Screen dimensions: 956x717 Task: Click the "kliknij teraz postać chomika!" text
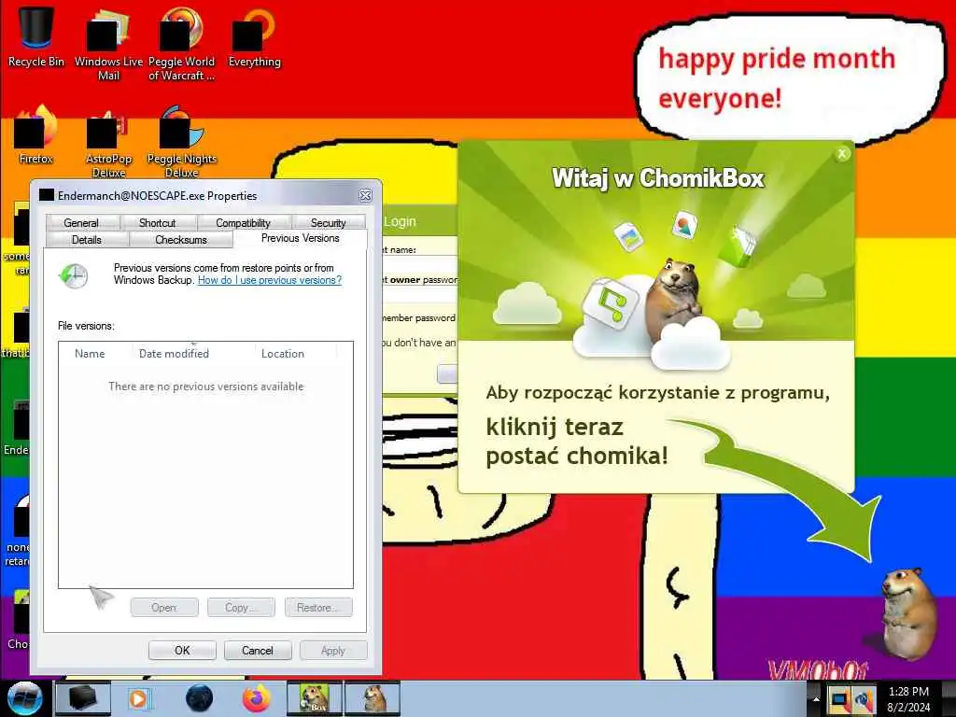tap(577, 442)
